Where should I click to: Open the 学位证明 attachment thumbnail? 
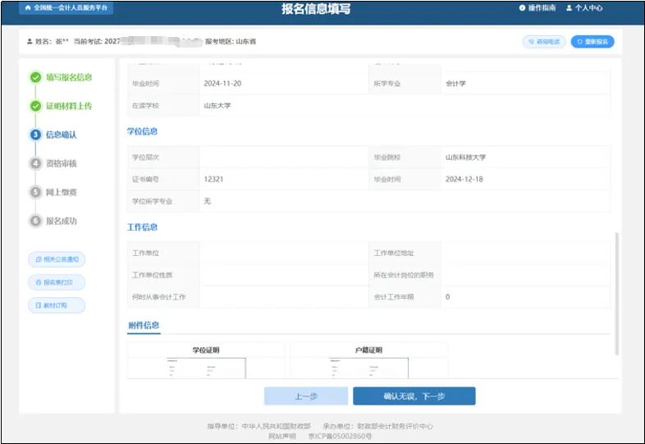coord(206,368)
